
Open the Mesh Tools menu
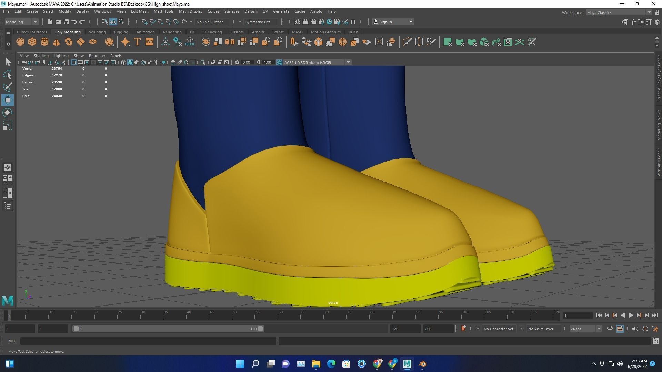pyautogui.click(x=163, y=11)
